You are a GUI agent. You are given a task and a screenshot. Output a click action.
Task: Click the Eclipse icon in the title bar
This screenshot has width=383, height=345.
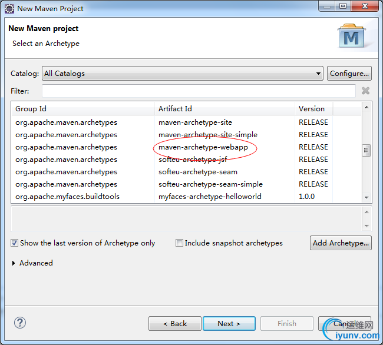pos(9,9)
